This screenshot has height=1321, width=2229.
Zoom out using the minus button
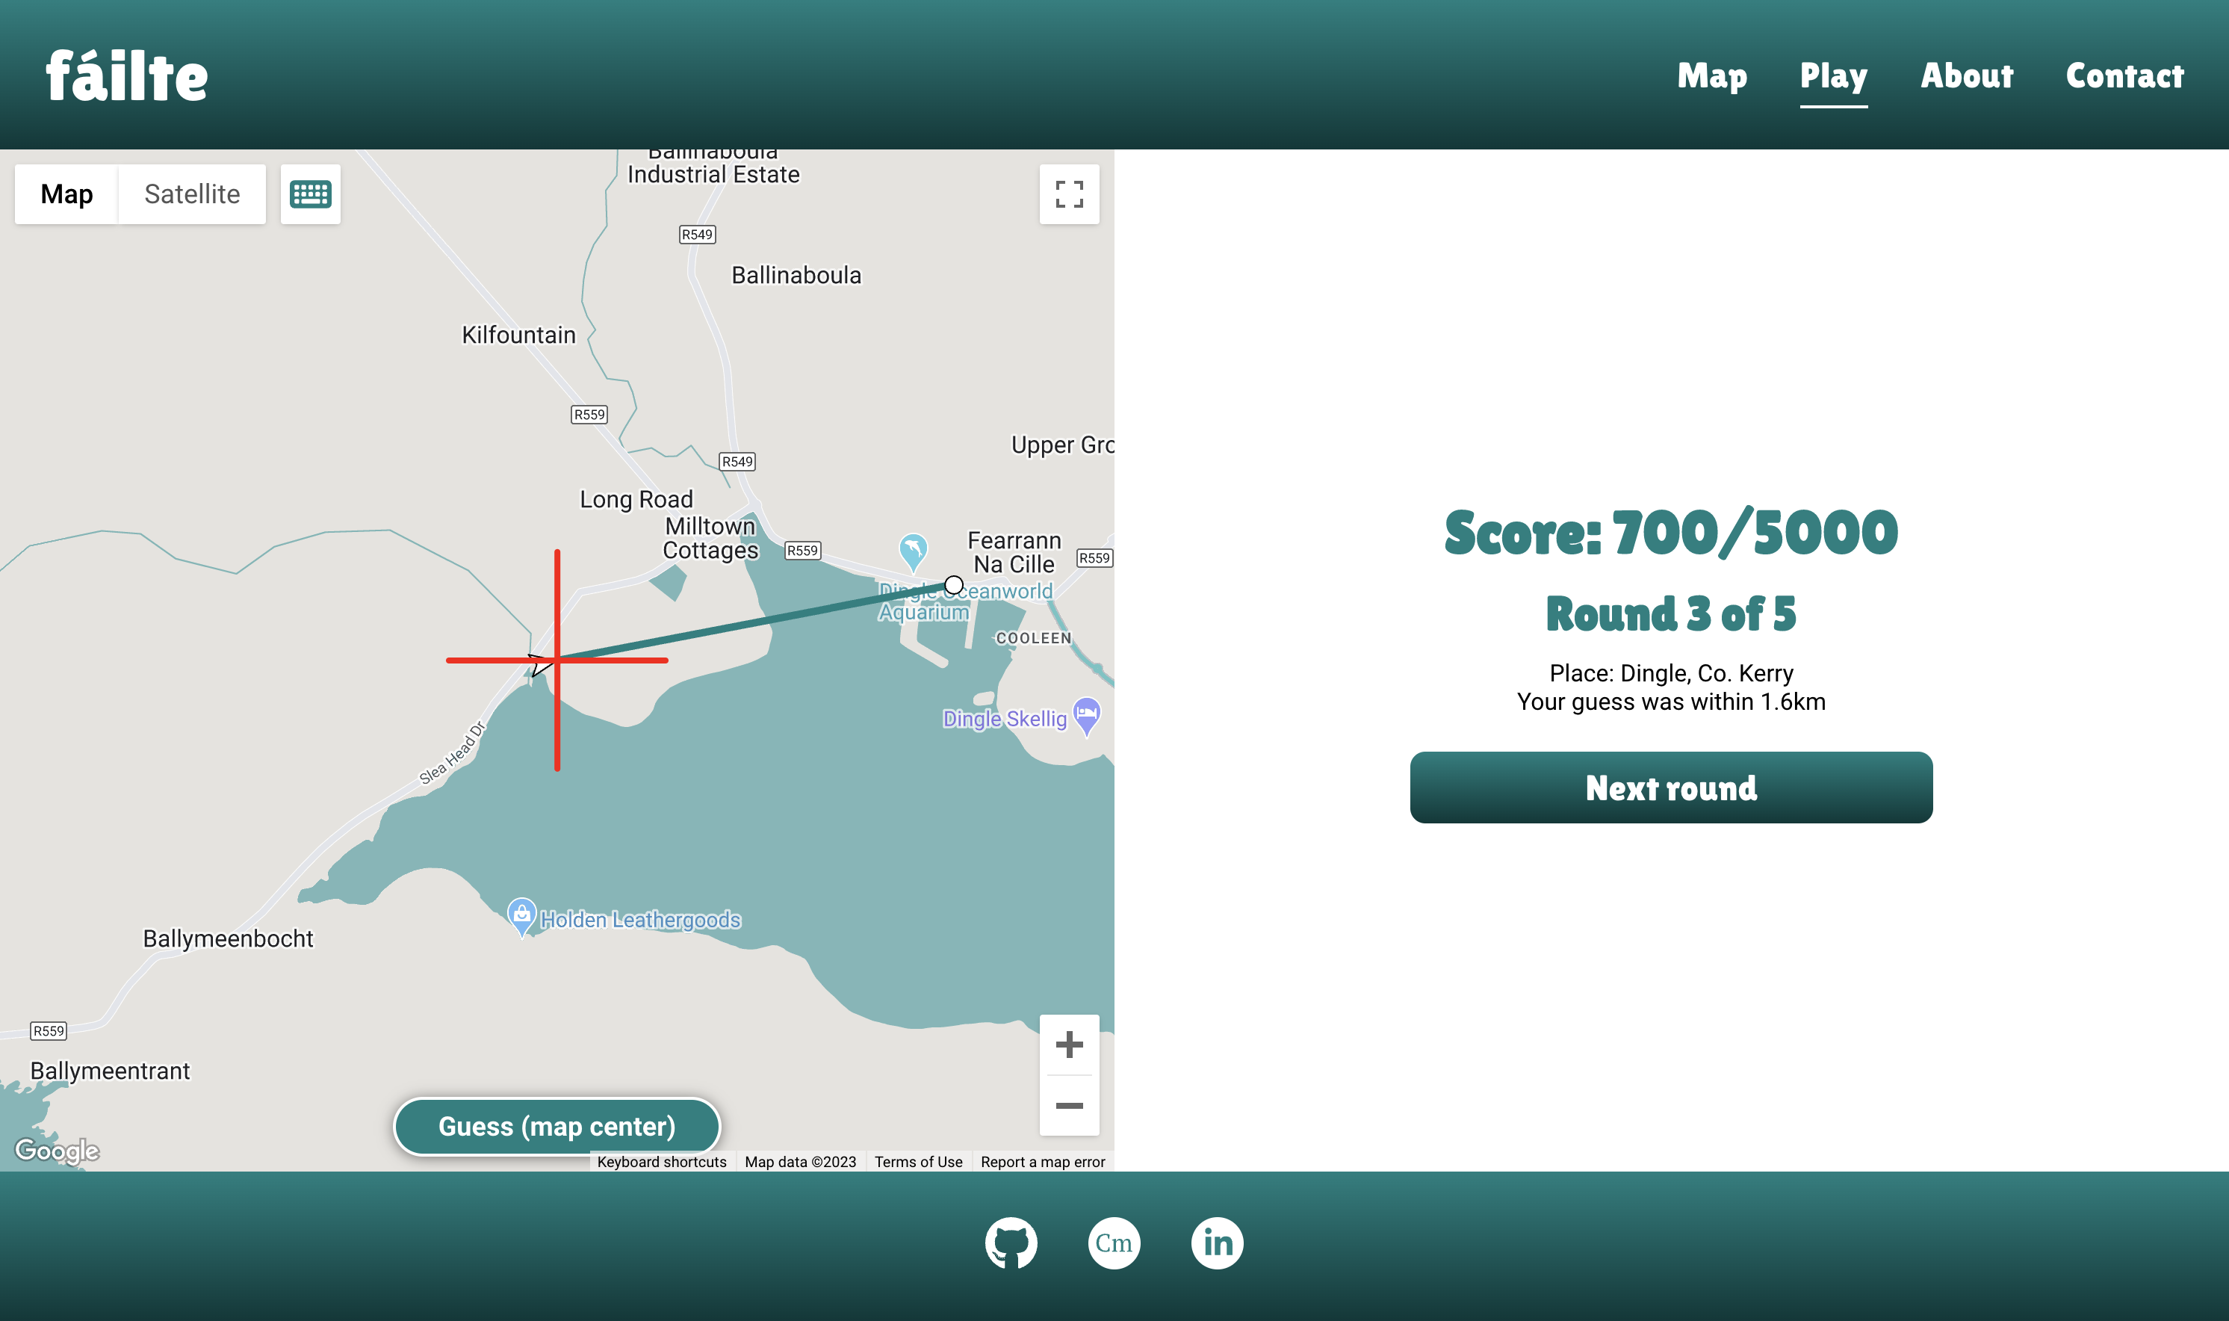pos(1069,1106)
